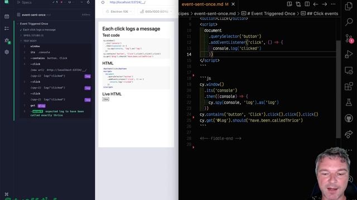Open the Remote Explorer monitor icon
Screen dimensions: 357x200
349,71
